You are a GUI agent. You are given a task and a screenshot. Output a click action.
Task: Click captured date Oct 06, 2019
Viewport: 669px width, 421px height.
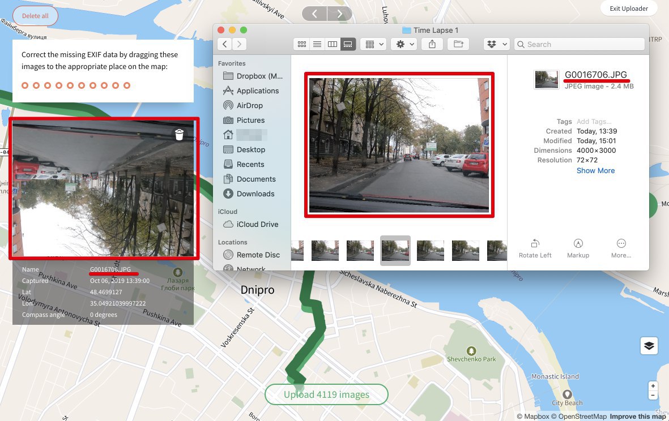tap(120, 281)
